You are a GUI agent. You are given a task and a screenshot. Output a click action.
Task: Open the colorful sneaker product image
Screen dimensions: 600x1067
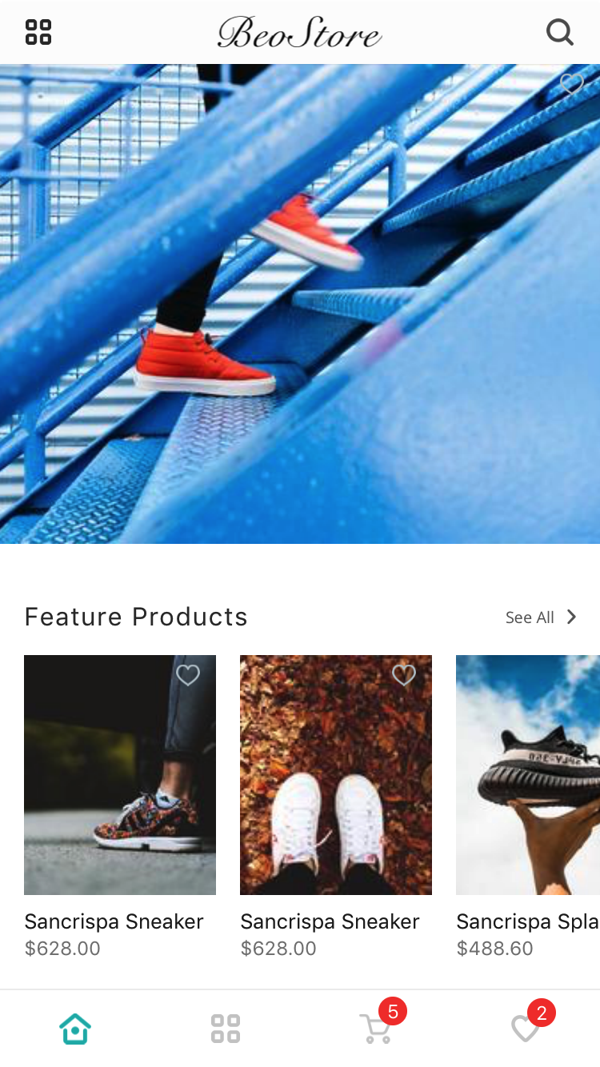pos(120,775)
